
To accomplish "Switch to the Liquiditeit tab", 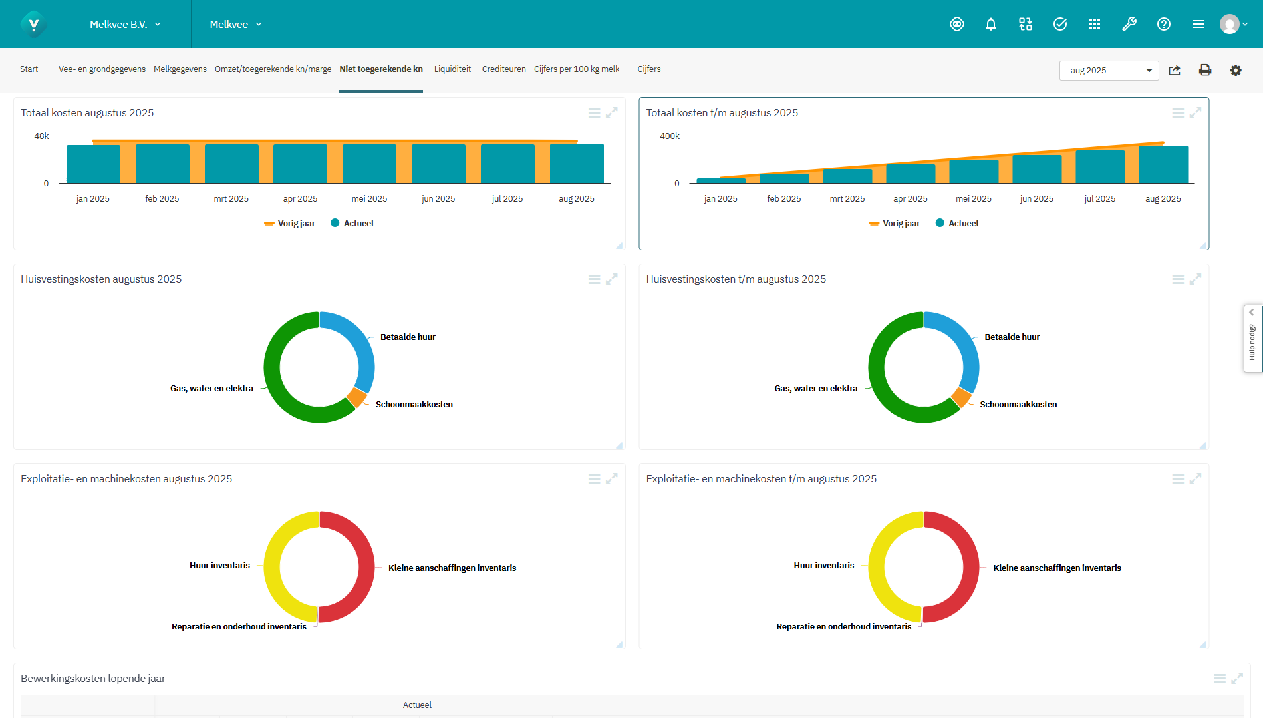I will click(452, 69).
